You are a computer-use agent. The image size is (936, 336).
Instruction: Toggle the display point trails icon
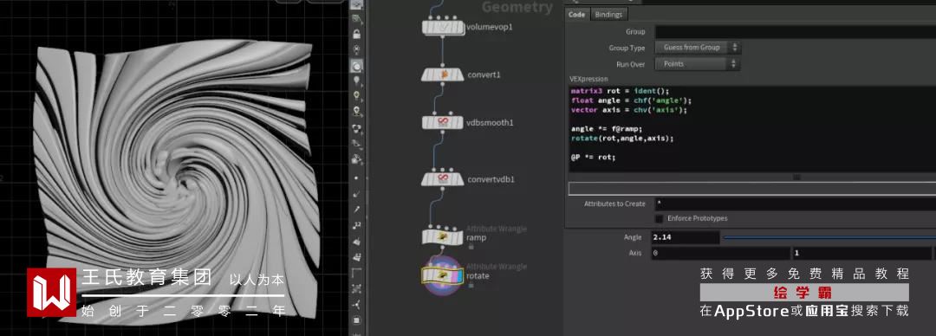(x=357, y=209)
